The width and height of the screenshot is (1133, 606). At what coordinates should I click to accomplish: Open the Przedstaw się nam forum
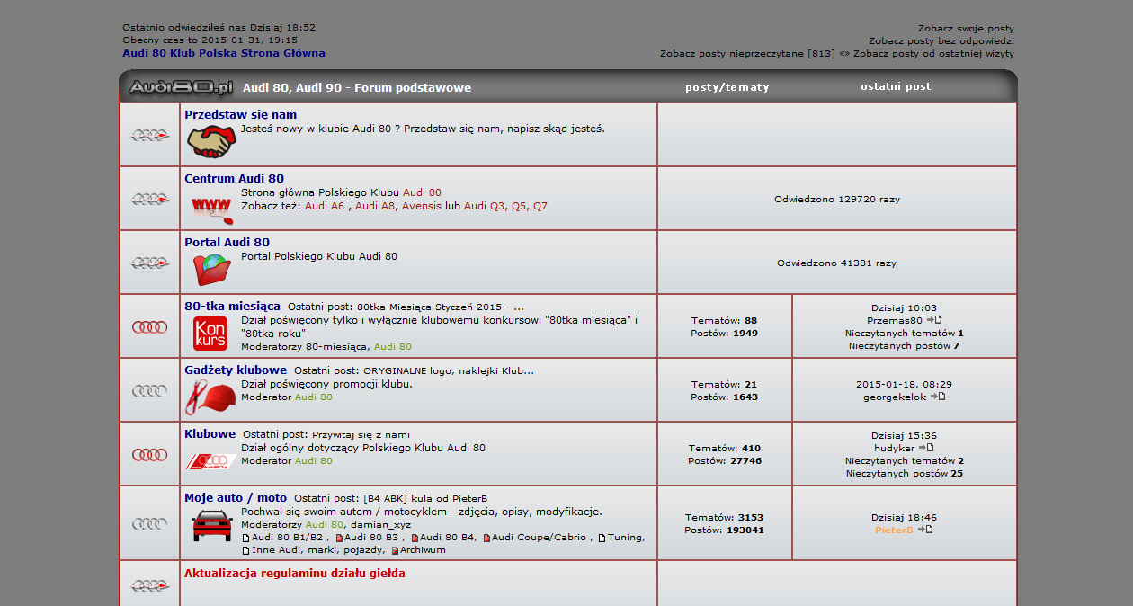tap(240, 114)
